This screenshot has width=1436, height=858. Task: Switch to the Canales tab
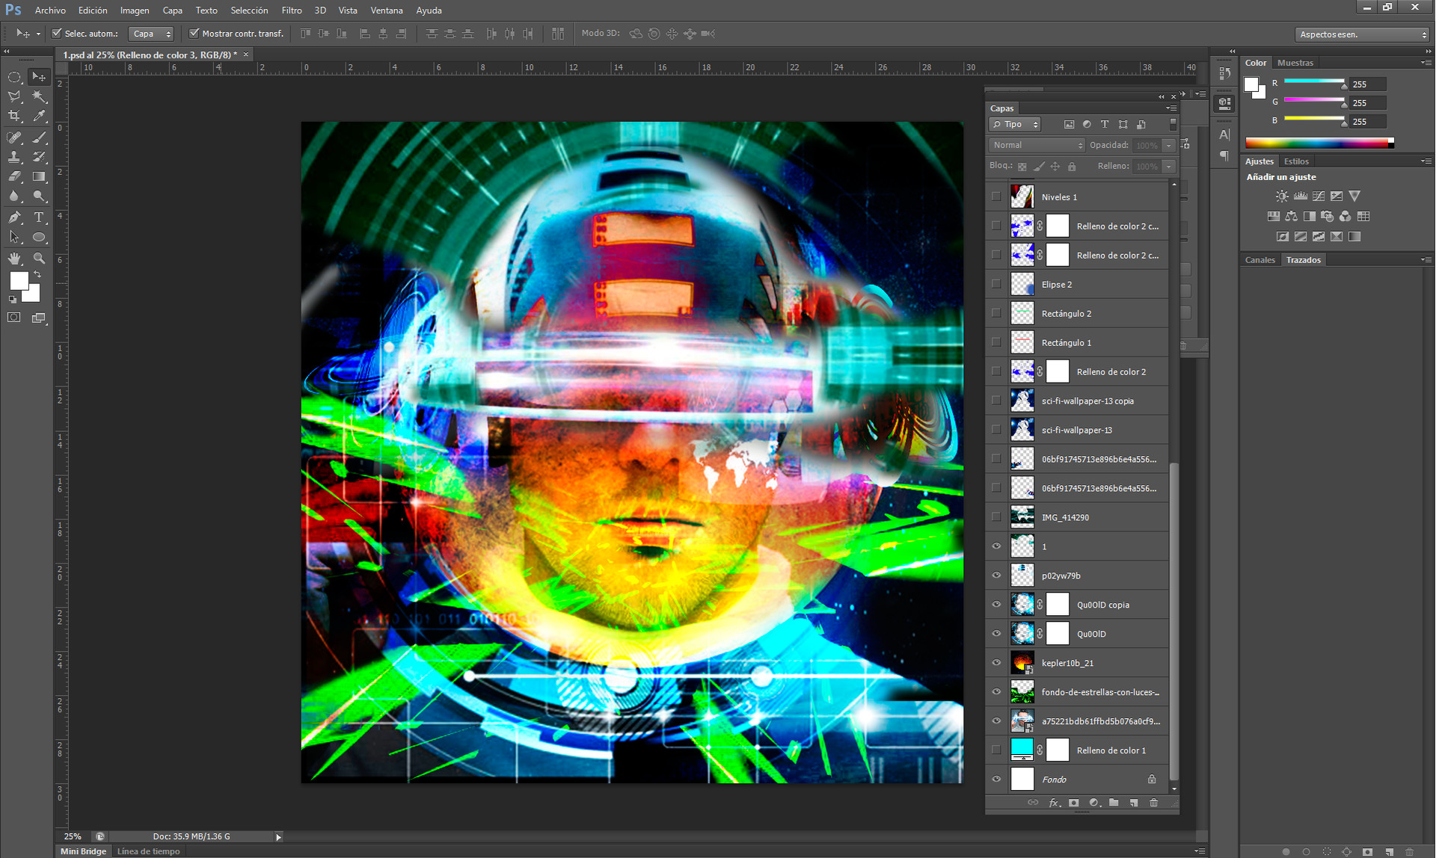point(1259,260)
